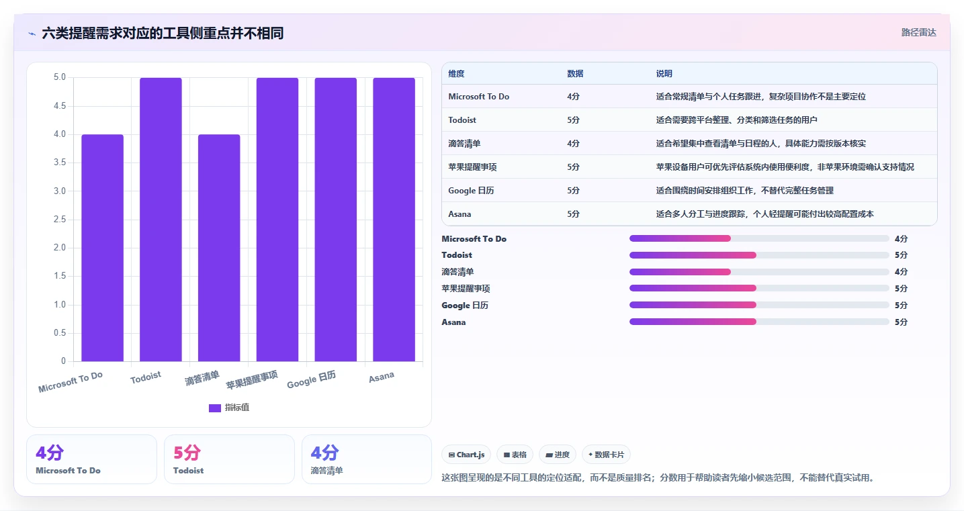This screenshot has height=511, width=964.
Task: Open the 4分 滴答清单 data card
Action: click(367, 459)
